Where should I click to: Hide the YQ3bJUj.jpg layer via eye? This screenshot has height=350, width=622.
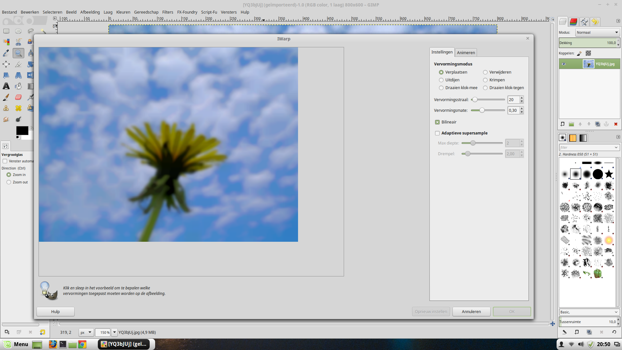(564, 64)
